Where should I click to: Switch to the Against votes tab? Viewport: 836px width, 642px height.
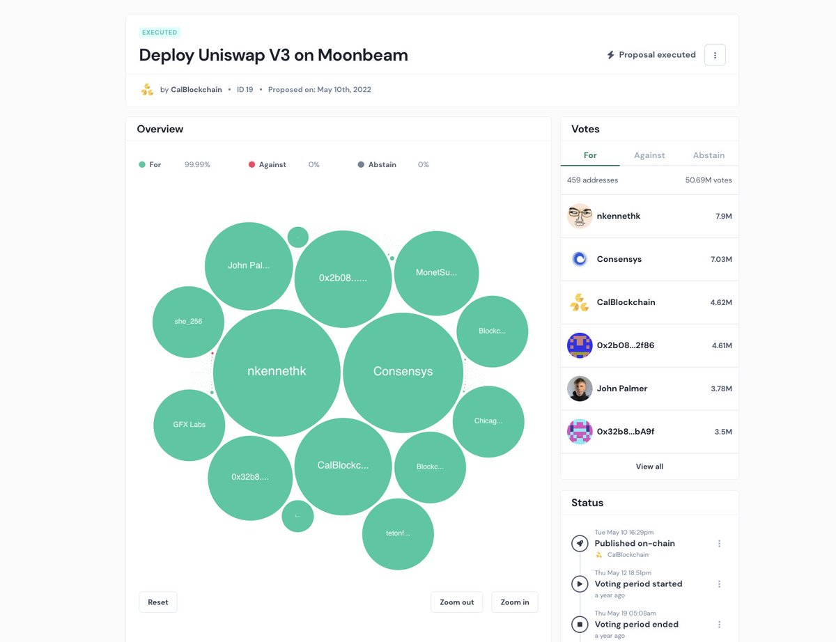click(x=649, y=155)
